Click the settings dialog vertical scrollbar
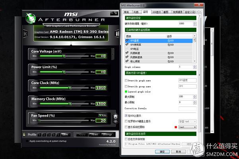This screenshot has height=159, width=239. point(200,75)
